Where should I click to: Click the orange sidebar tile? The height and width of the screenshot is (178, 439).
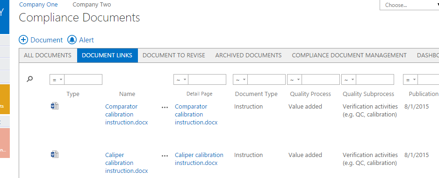point(5,99)
